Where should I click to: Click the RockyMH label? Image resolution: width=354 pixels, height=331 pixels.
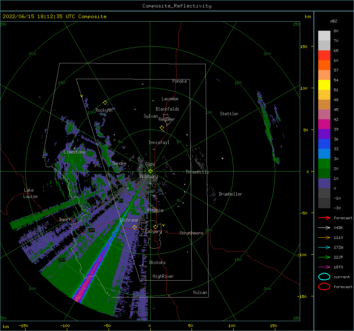click(x=104, y=110)
